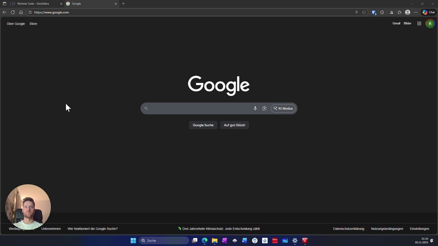Open the location permission icon in address bar
Screen dimensions: 438x246
point(356,12)
